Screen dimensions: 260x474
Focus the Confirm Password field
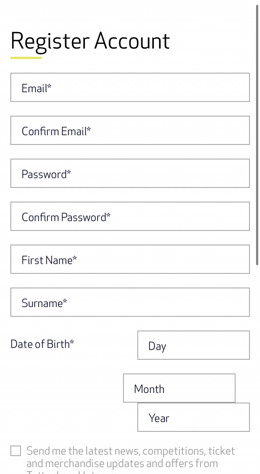coord(130,217)
